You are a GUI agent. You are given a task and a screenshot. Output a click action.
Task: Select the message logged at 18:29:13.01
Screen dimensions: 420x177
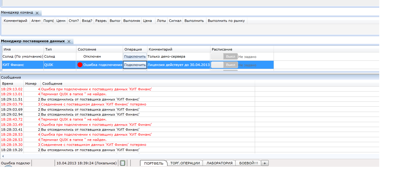(128, 94)
